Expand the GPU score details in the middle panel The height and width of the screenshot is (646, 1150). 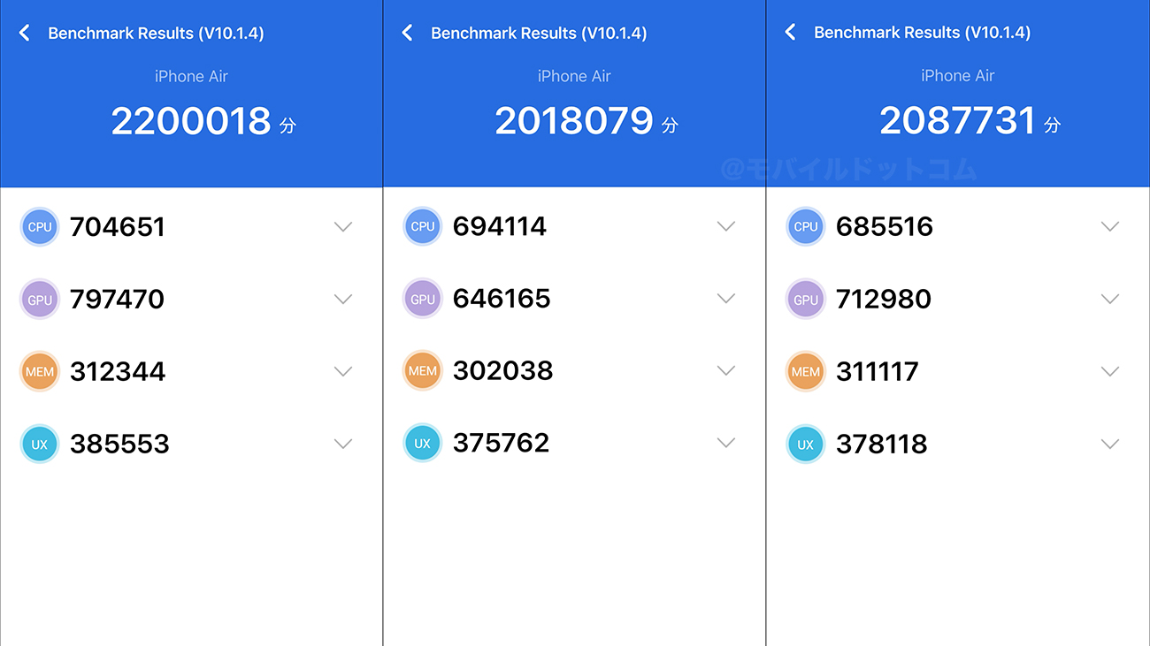pyautogui.click(x=726, y=299)
